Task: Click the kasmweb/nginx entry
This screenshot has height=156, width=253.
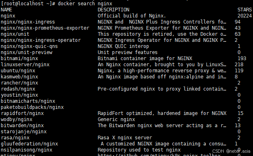Action: coord(20,77)
